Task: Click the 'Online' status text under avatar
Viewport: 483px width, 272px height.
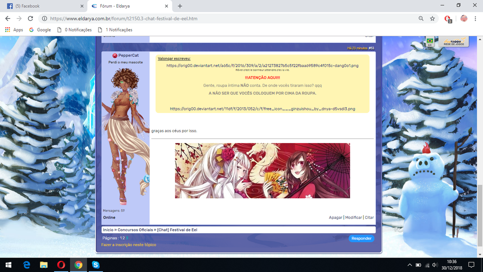Action: click(109, 218)
